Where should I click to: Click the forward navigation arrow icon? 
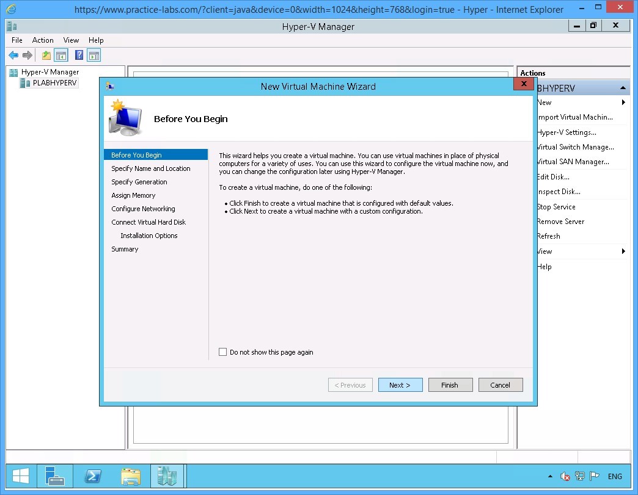27,55
